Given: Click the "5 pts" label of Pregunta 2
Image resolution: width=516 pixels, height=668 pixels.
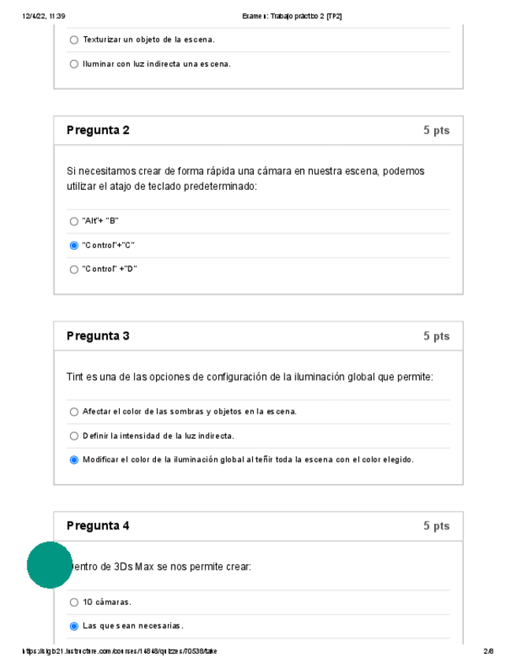Looking at the screenshot, I should point(436,131).
